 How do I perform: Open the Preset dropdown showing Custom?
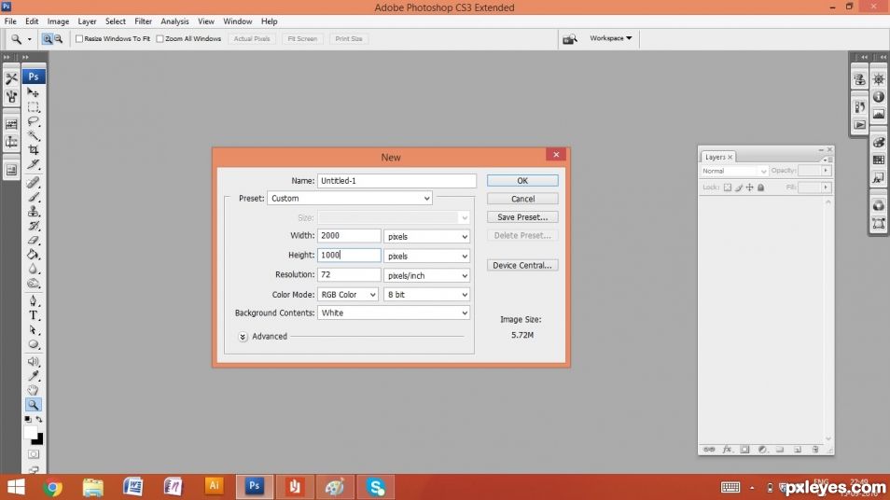click(x=350, y=198)
